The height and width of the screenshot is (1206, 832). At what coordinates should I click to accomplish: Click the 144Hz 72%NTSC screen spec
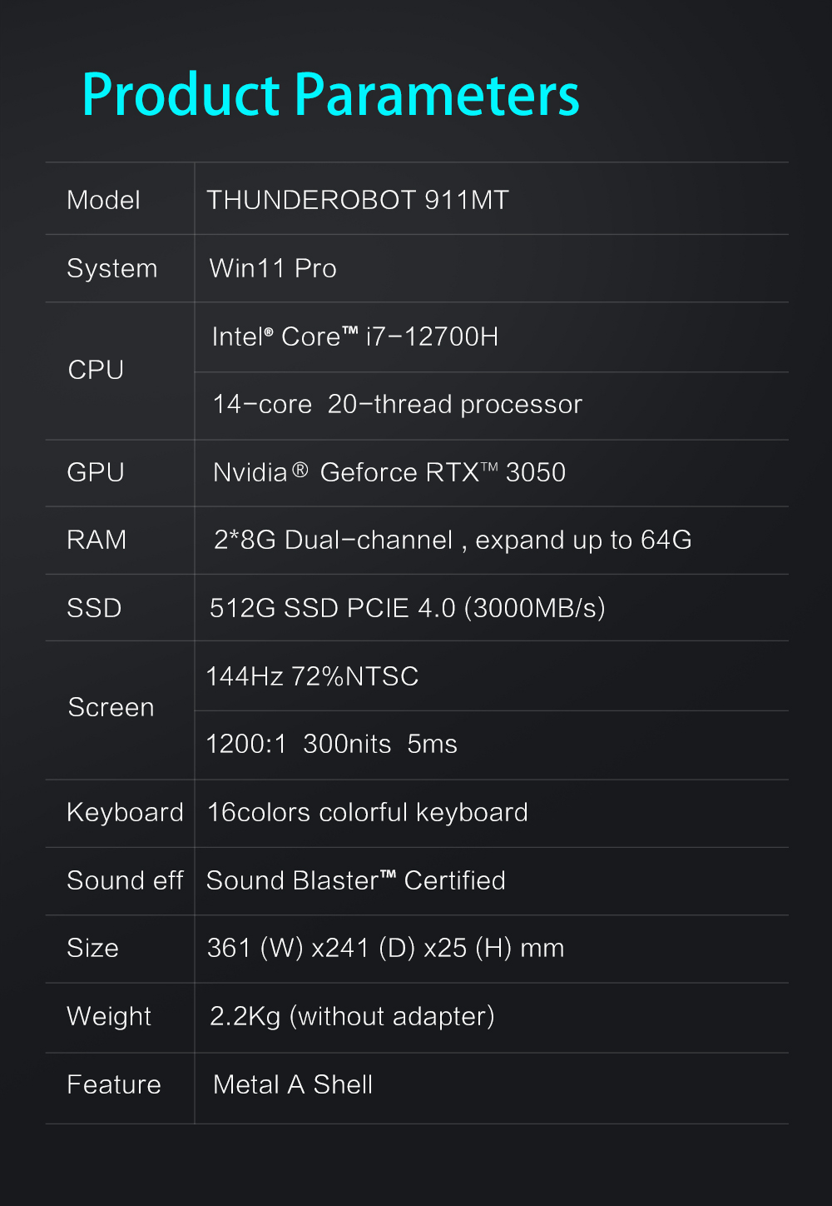[312, 675]
